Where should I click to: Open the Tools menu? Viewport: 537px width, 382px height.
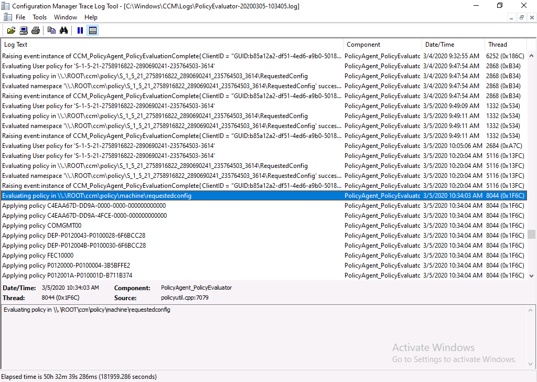click(39, 17)
